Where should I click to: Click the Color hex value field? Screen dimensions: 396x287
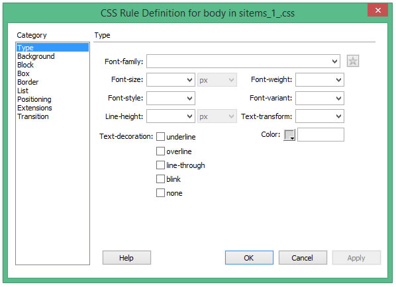click(x=321, y=135)
